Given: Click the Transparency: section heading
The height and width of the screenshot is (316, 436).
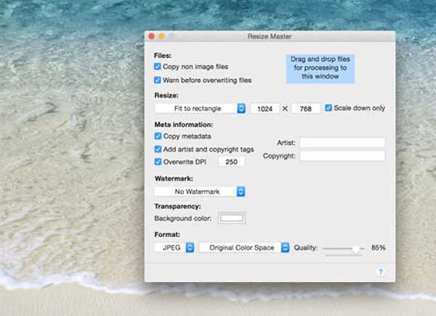Looking at the screenshot, I should pyautogui.click(x=177, y=207).
